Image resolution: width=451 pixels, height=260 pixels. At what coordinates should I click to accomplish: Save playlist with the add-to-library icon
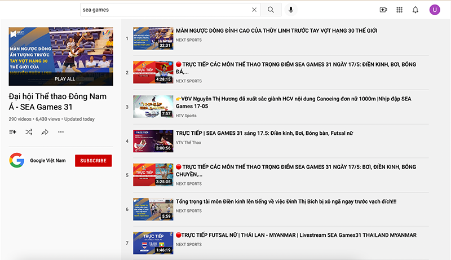(12, 132)
